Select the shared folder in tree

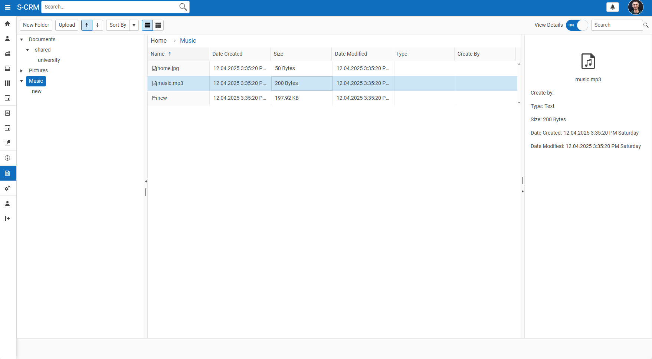point(43,50)
